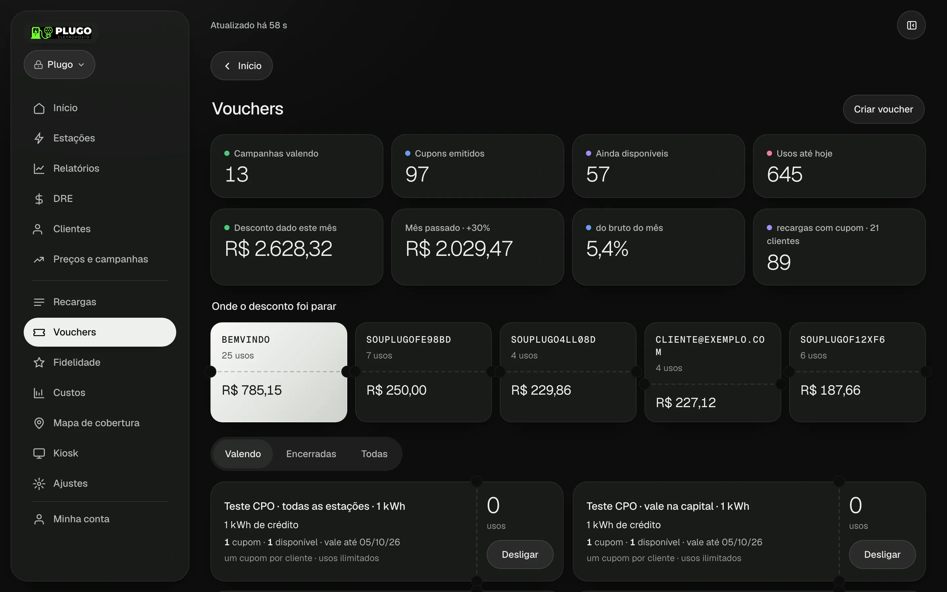Click the Plugo Eletroposto logo
This screenshot has width=947, height=592.
(x=61, y=33)
